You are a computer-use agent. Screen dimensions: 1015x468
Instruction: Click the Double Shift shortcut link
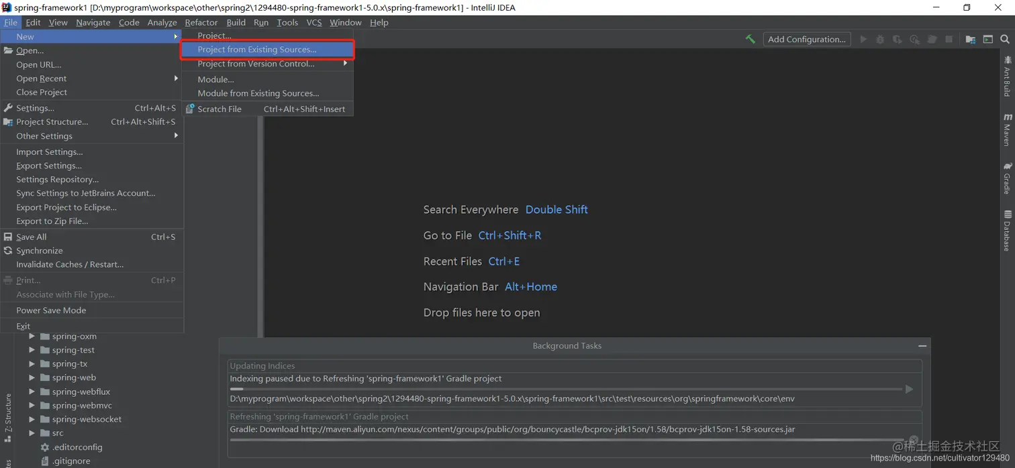click(x=557, y=210)
